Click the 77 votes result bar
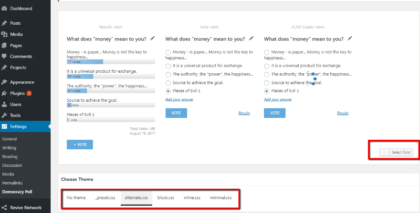Viewport: 420px width, 213px height. [x=111, y=62]
